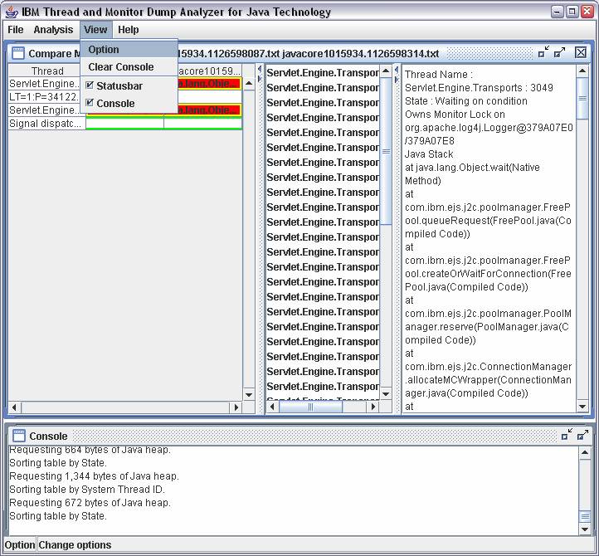Click the javacore10159... column header

click(209, 71)
